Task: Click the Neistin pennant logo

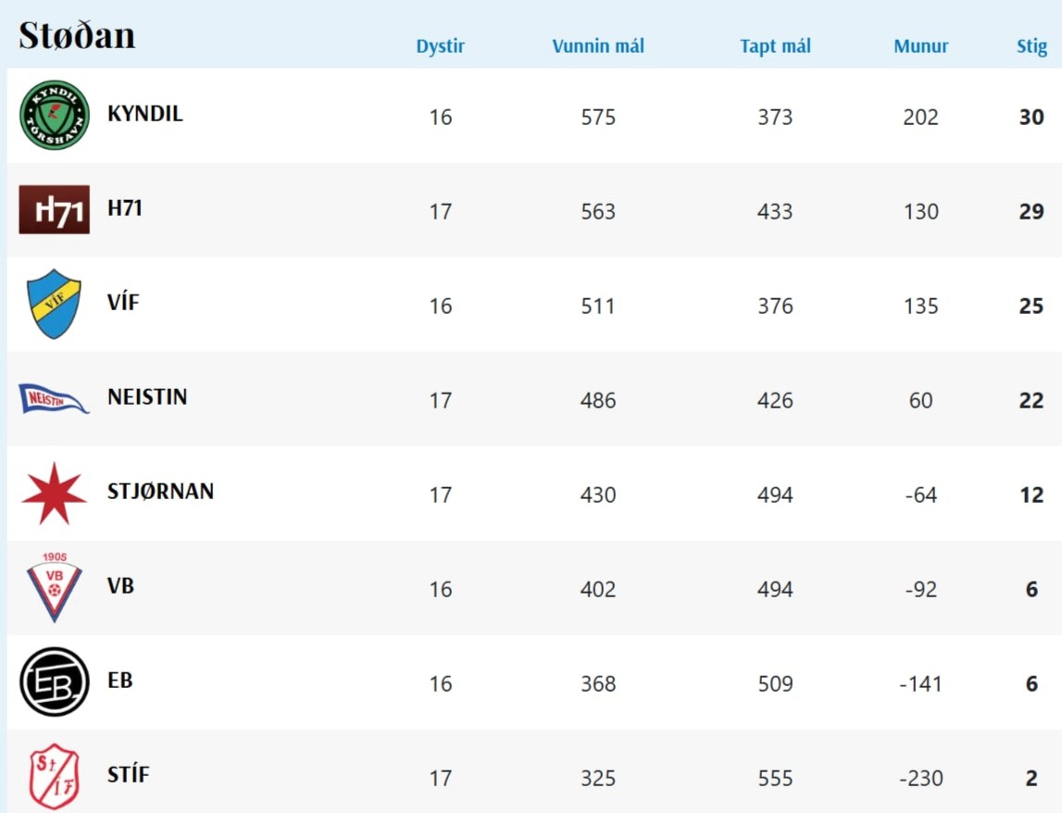Action: [x=55, y=399]
